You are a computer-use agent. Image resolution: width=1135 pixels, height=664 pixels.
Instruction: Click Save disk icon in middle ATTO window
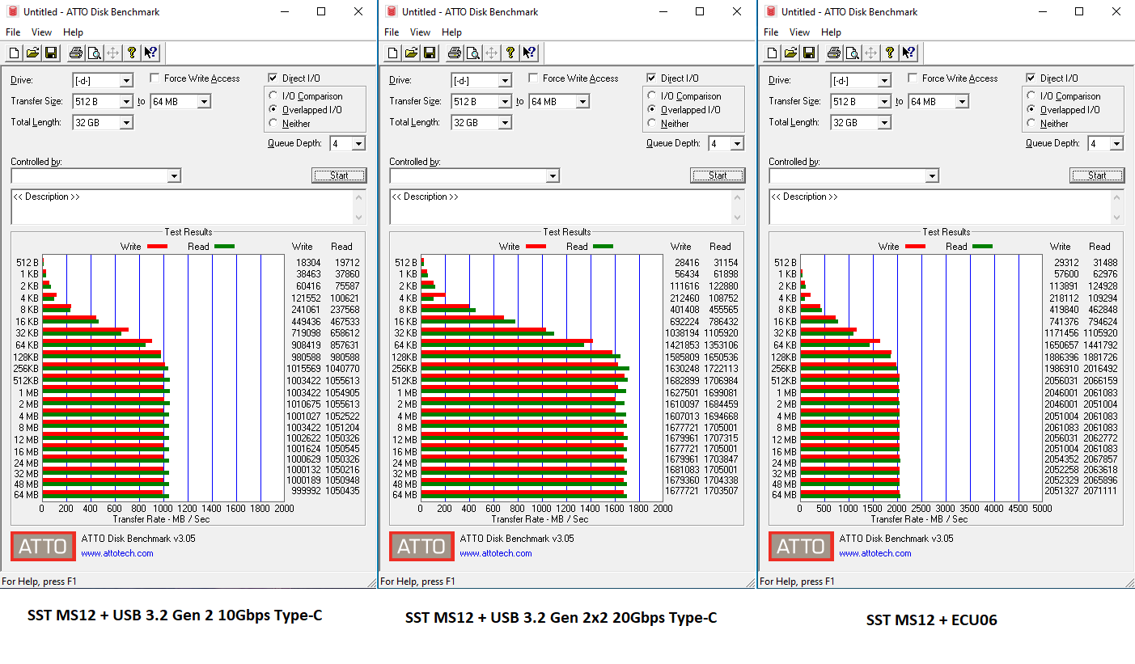[429, 53]
